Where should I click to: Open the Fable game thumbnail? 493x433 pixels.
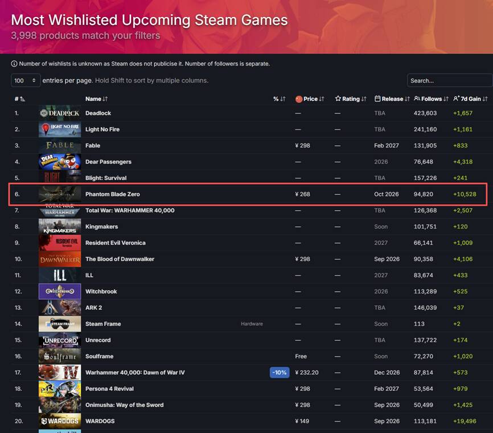60,145
